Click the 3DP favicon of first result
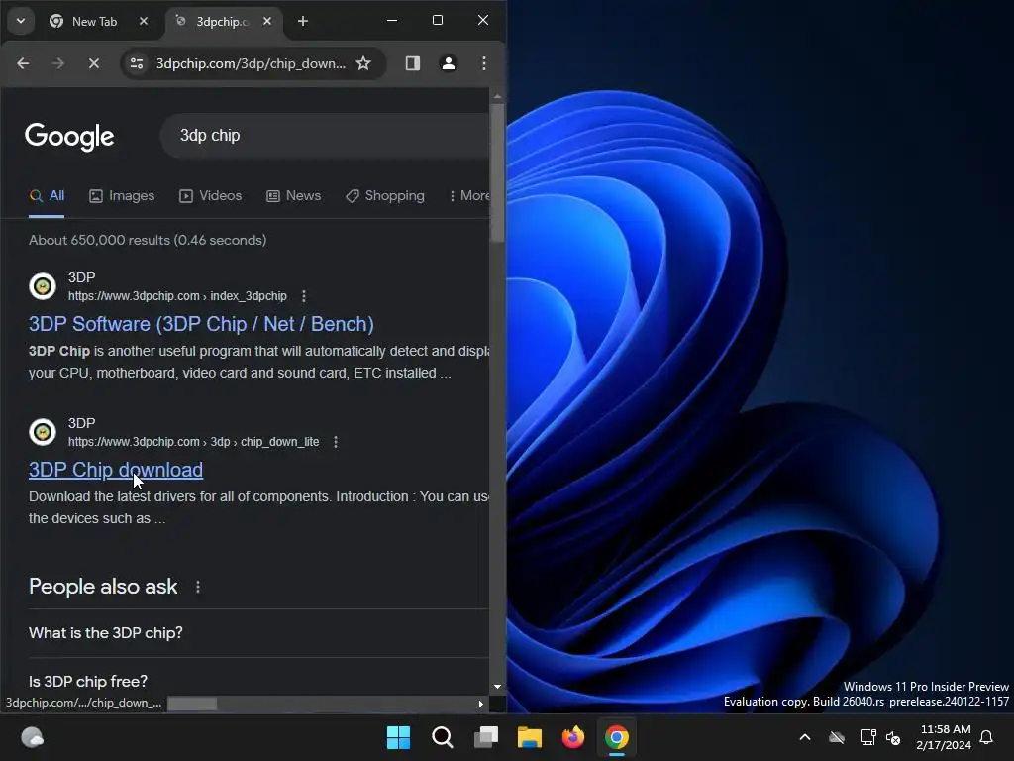 [43, 286]
